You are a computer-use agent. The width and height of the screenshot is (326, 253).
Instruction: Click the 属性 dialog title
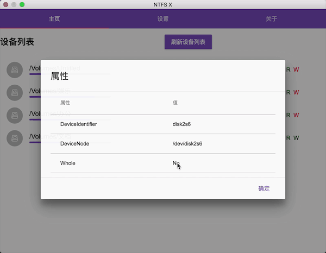click(x=59, y=76)
